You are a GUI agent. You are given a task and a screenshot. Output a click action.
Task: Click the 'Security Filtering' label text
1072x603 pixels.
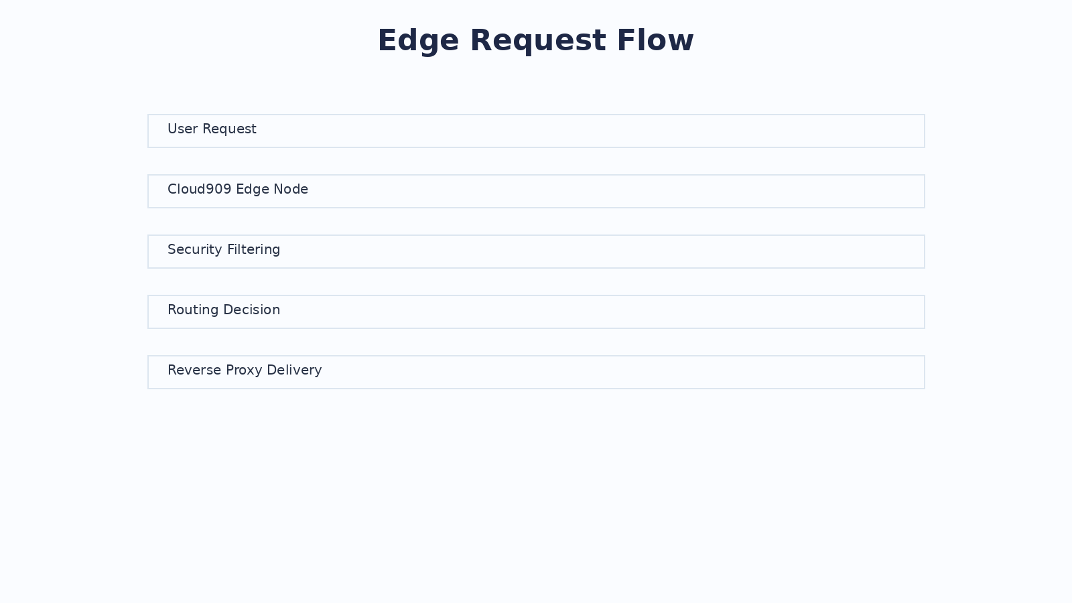tap(224, 250)
